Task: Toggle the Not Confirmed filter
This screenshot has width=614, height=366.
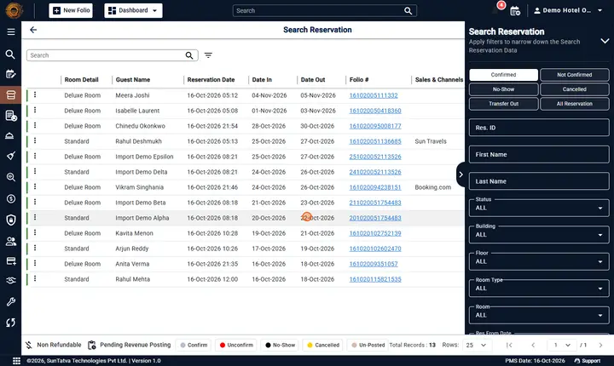Action: [575, 75]
